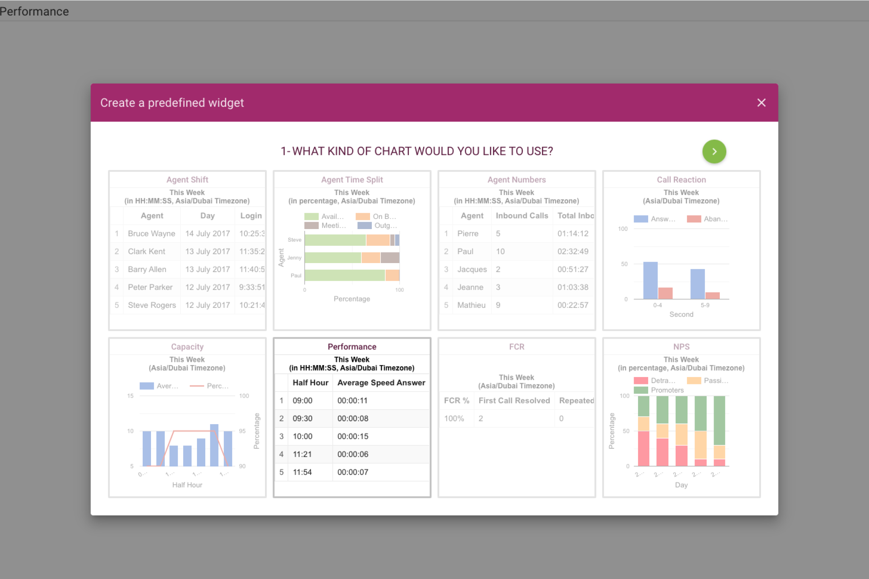The width and height of the screenshot is (869, 579).
Task: Click the Abandoned legend swatch in Call Reaction
Action: point(693,219)
